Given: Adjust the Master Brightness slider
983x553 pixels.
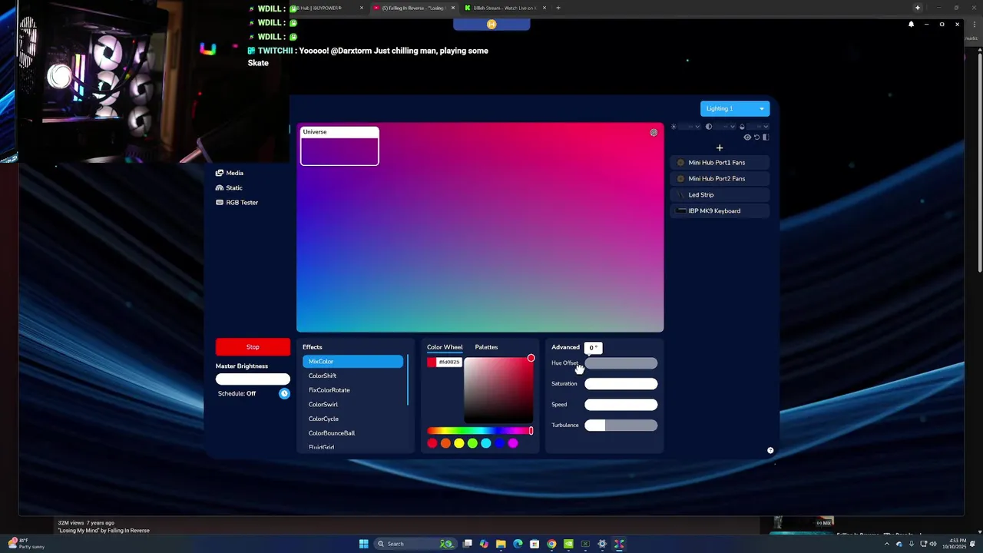Looking at the screenshot, I should pyautogui.click(x=253, y=379).
